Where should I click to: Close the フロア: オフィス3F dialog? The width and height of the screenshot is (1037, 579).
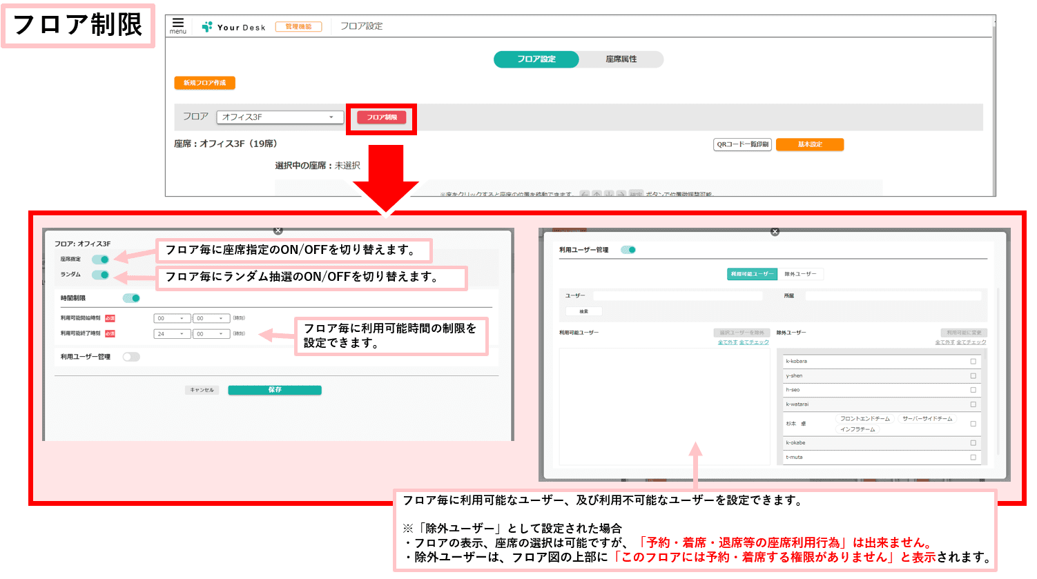pos(278,230)
